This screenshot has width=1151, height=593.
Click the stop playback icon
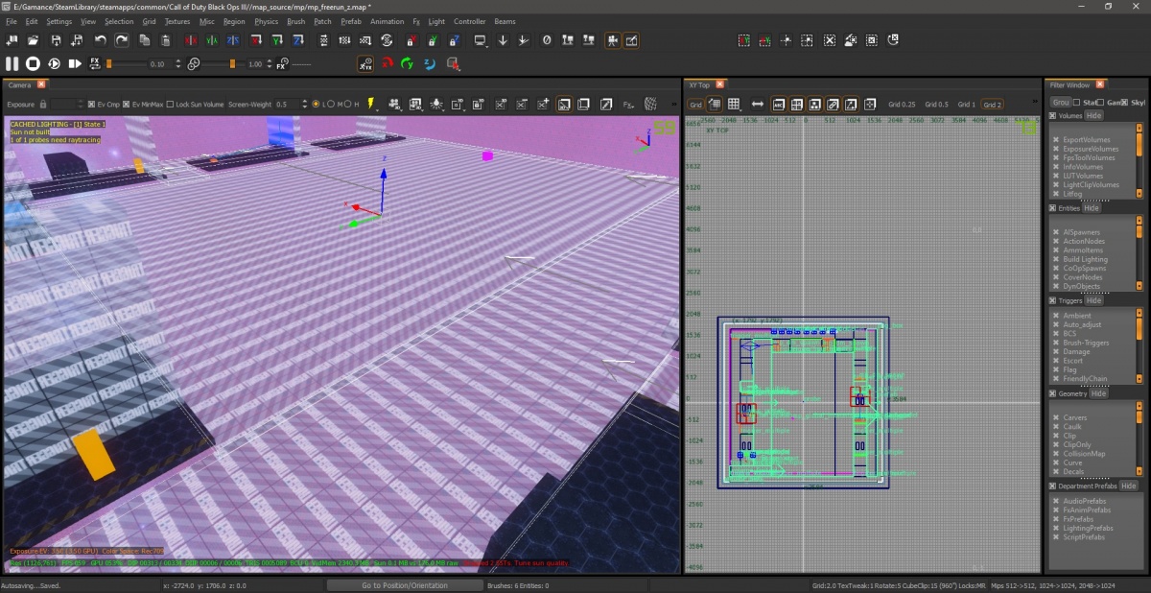(x=33, y=63)
